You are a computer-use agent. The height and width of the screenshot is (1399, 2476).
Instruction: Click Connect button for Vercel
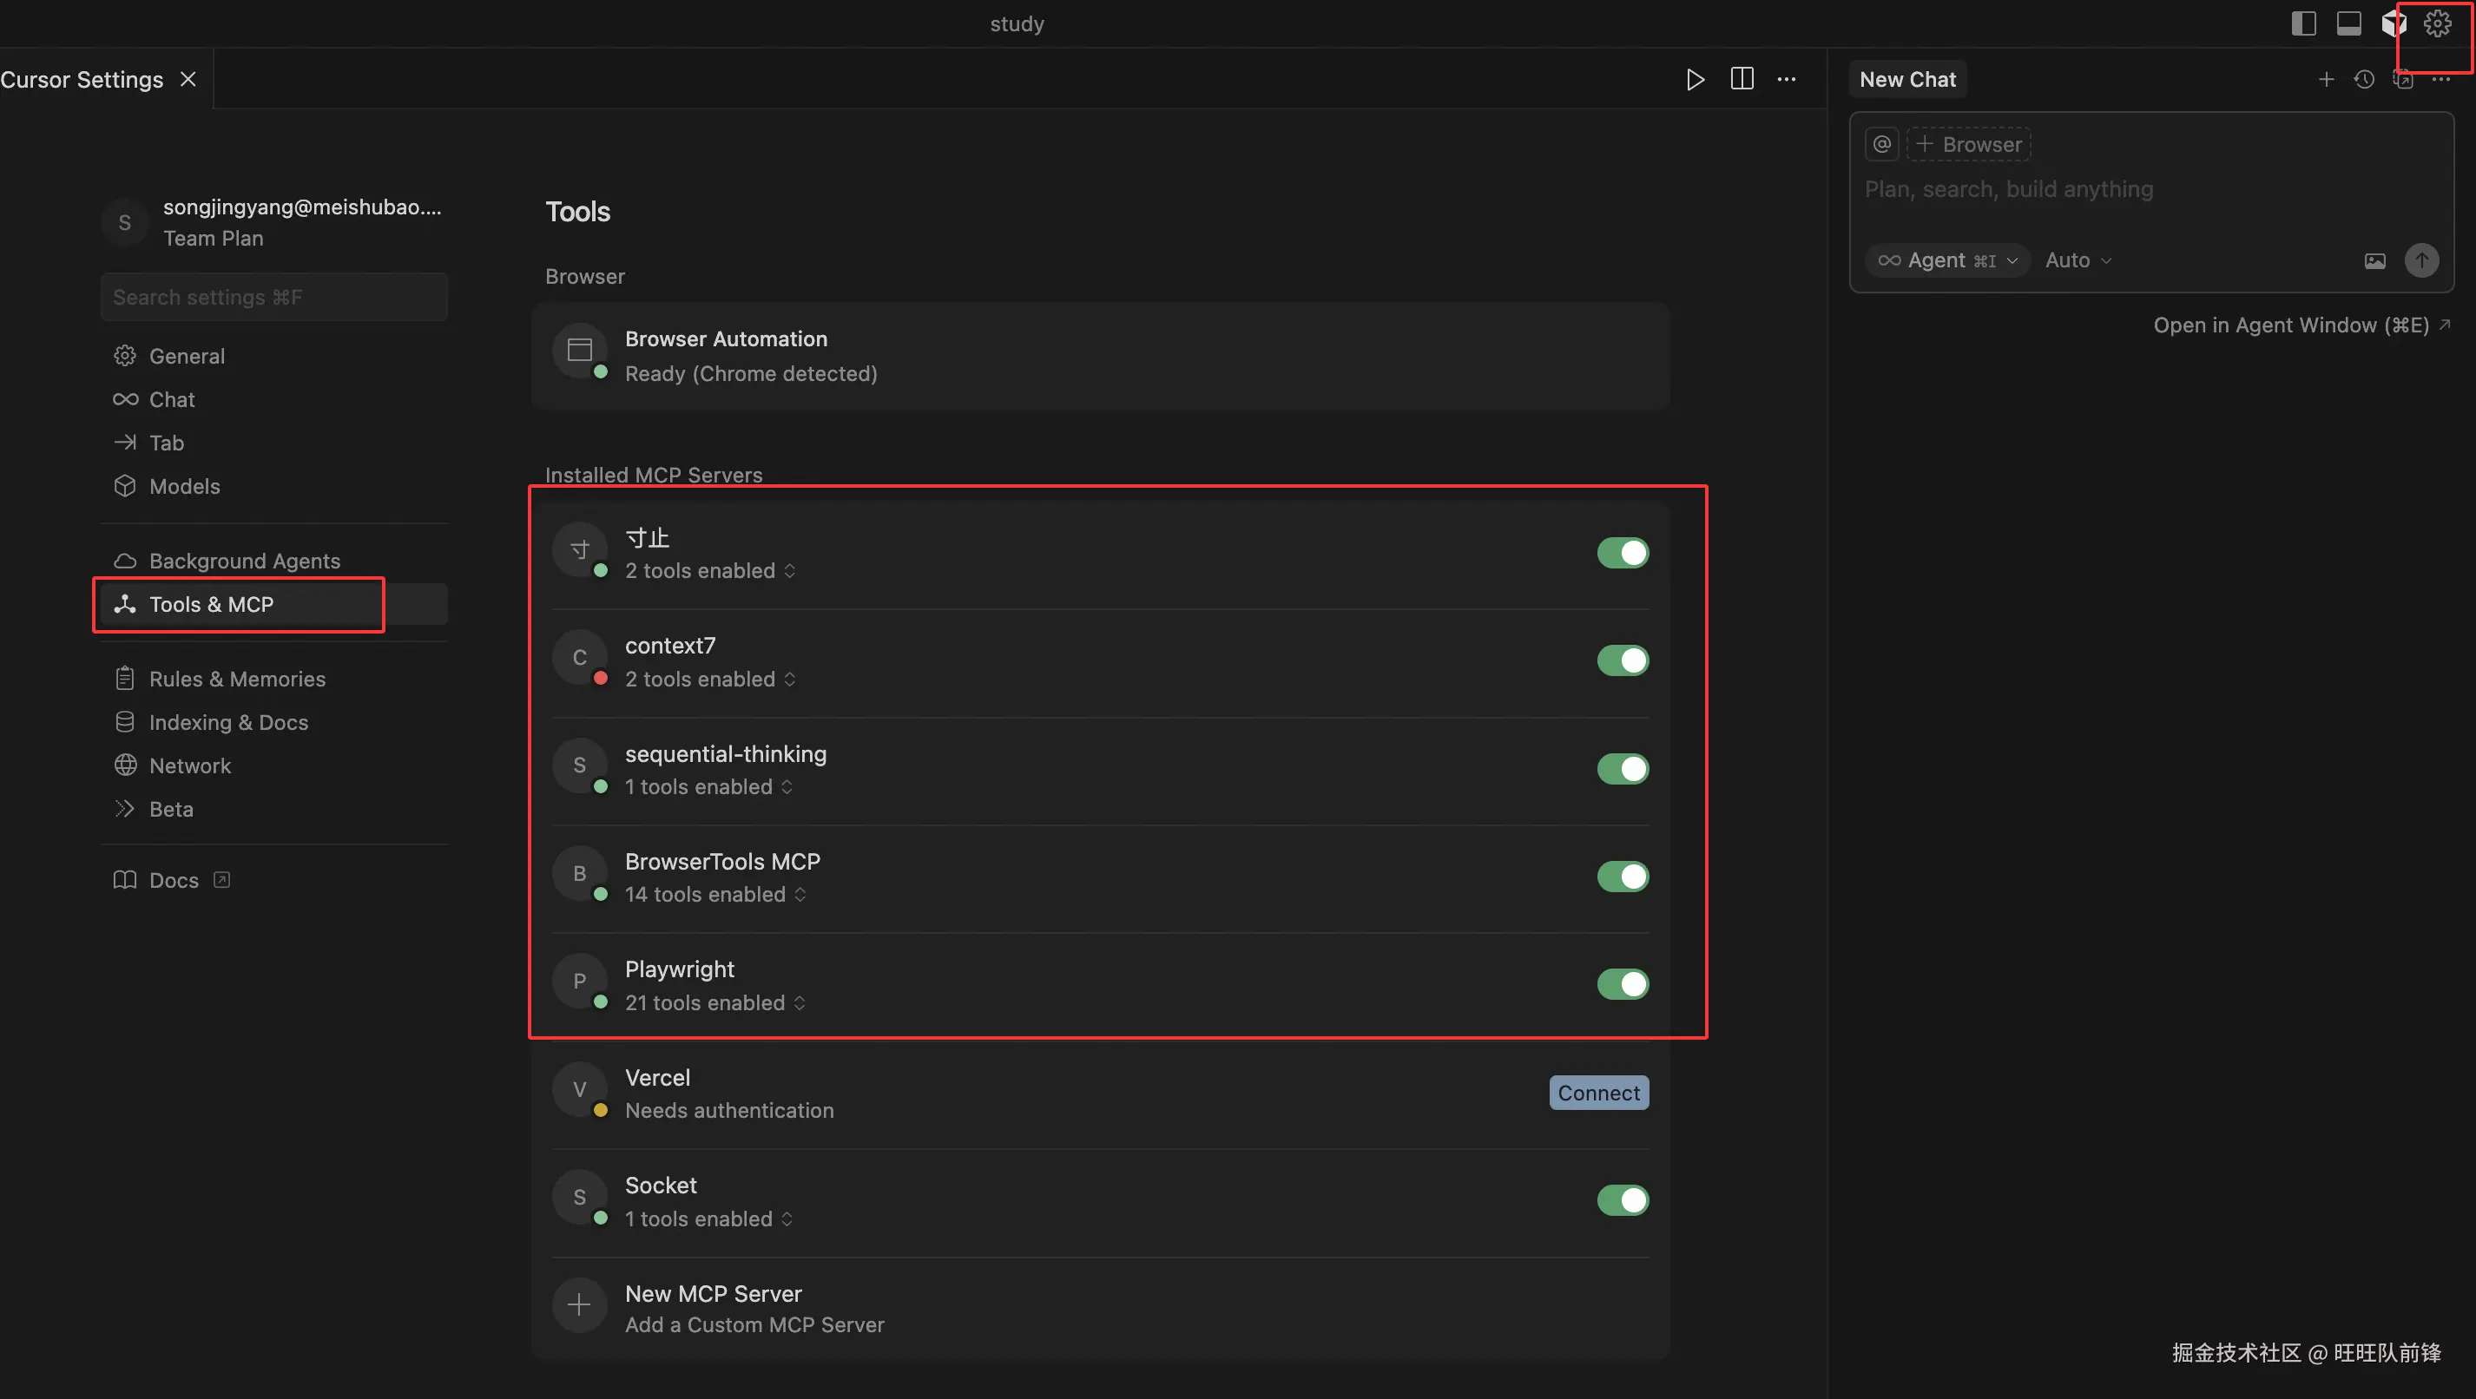(x=1598, y=1094)
